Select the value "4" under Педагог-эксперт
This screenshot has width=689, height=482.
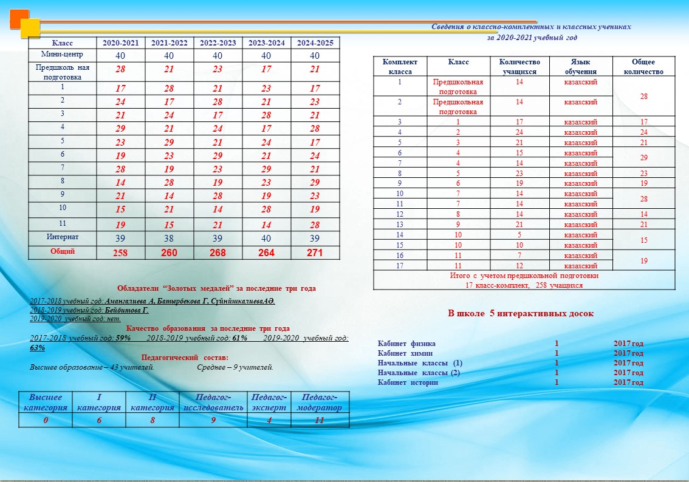[269, 421]
